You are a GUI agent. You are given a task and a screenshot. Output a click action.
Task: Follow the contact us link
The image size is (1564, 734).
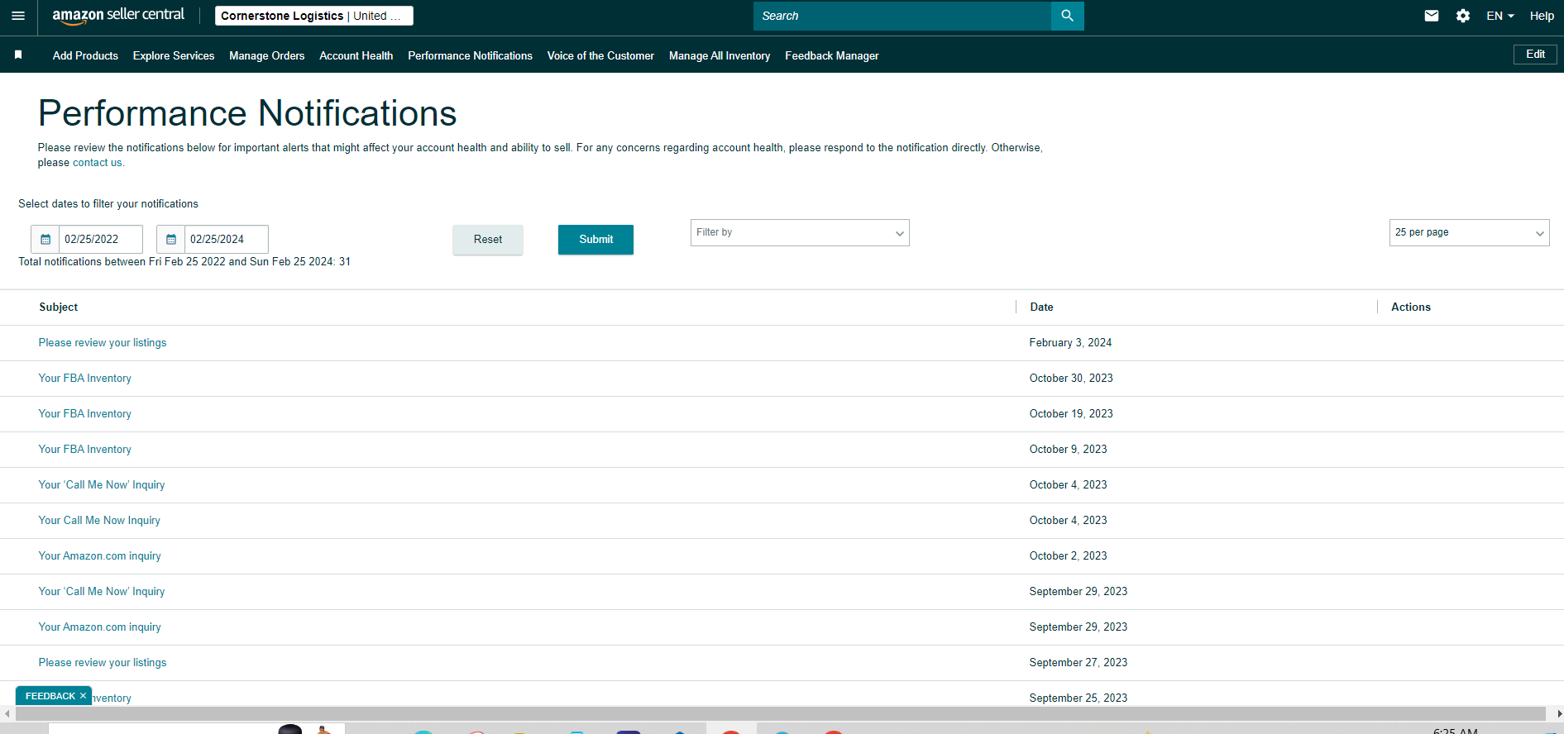click(97, 163)
